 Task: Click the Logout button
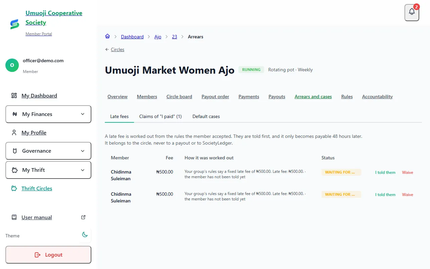click(x=48, y=255)
